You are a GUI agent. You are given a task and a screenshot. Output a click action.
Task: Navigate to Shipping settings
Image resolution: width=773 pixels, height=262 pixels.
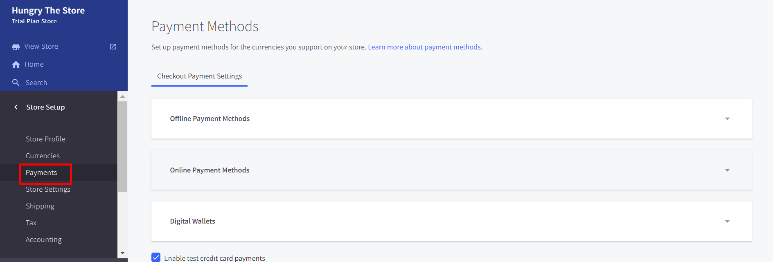[40, 206]
